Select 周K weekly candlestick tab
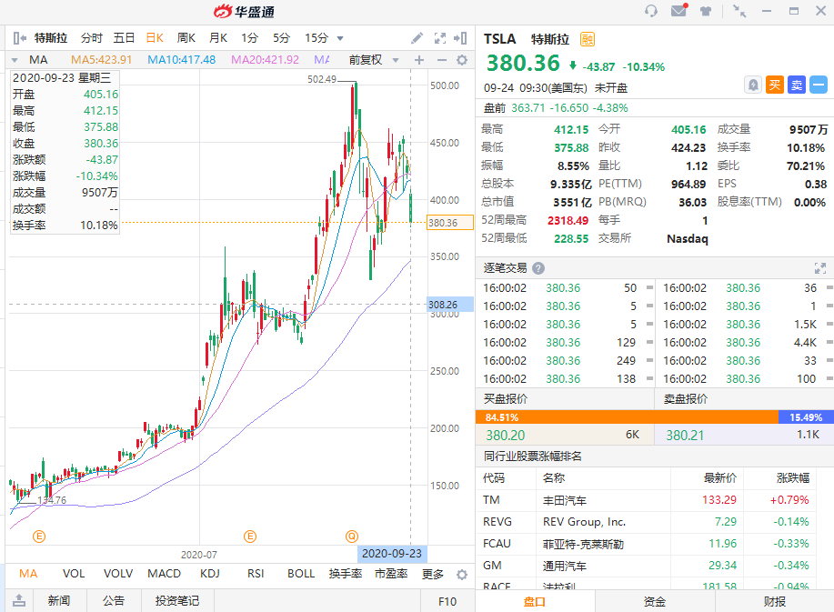Screen dimensions: 834x612 tap(186, 38)
